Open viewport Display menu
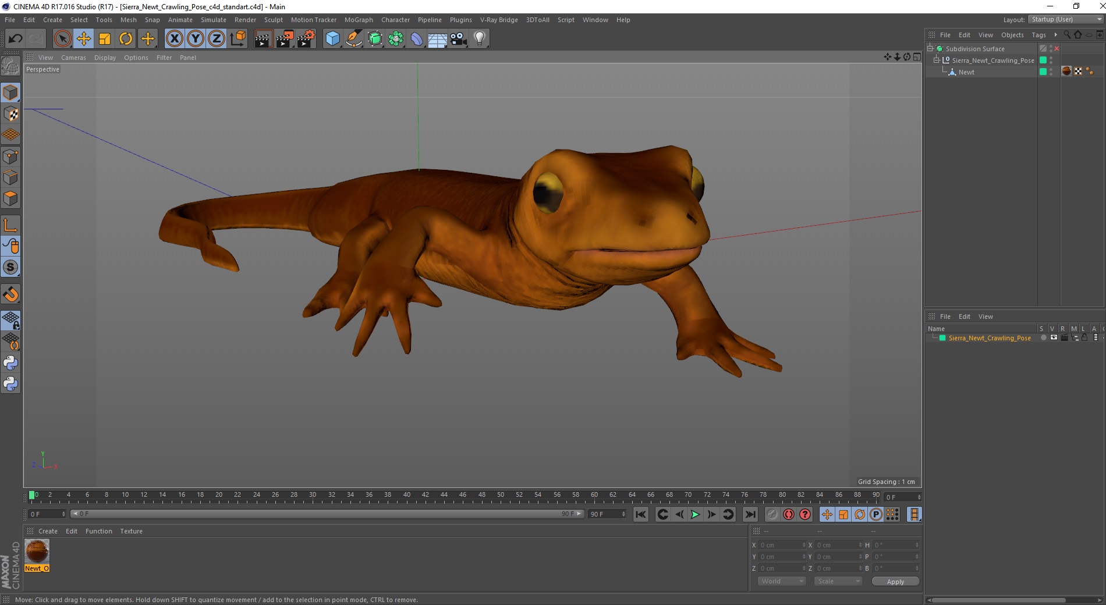This screenshot has width=1106, height=605. [105, 58]
